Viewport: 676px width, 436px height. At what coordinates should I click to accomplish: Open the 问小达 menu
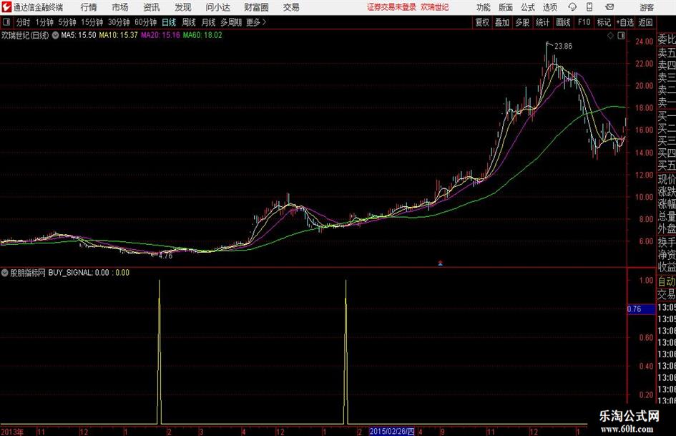click(x=217, y=7)
